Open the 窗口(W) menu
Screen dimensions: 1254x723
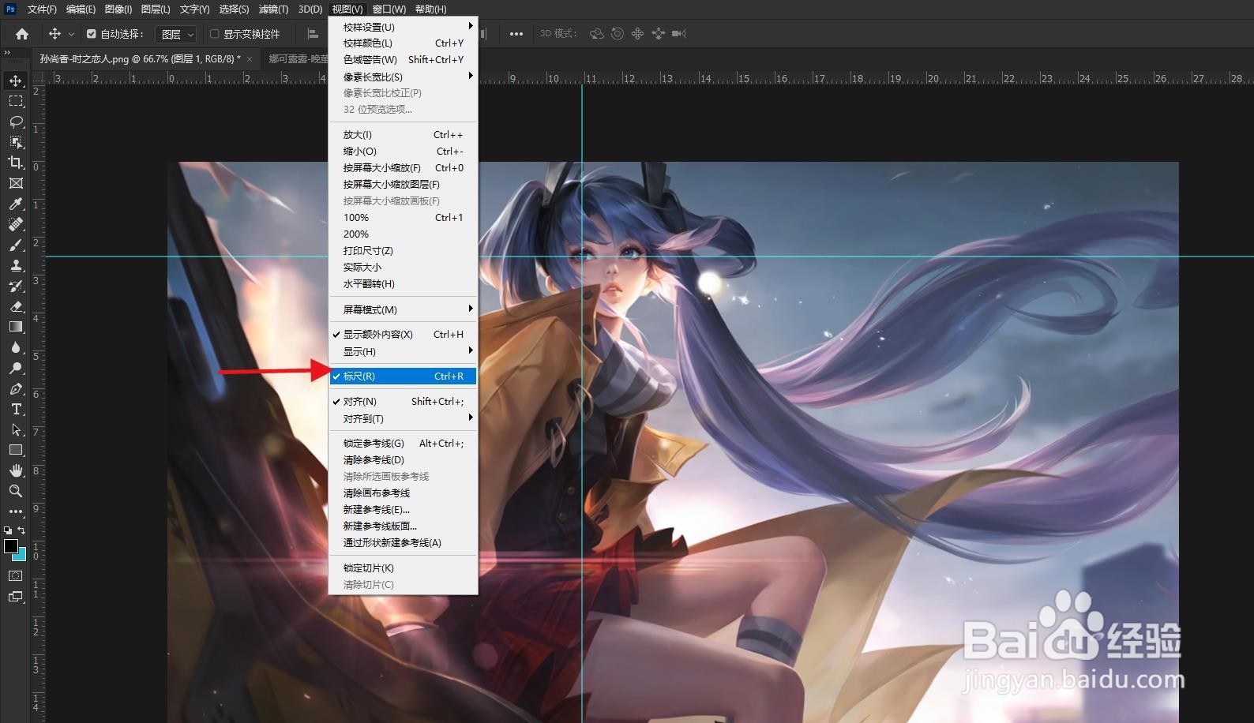(389, 9)
